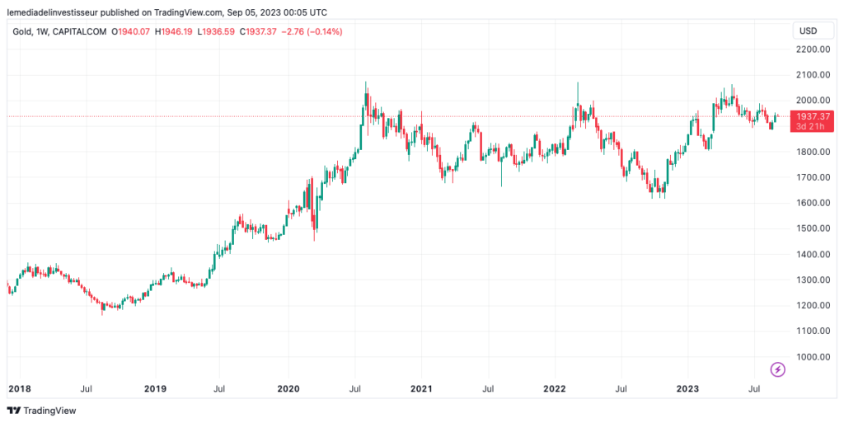Select the 2023 label on time axis
The image size is (844, 423).
[x=687, y=387]
